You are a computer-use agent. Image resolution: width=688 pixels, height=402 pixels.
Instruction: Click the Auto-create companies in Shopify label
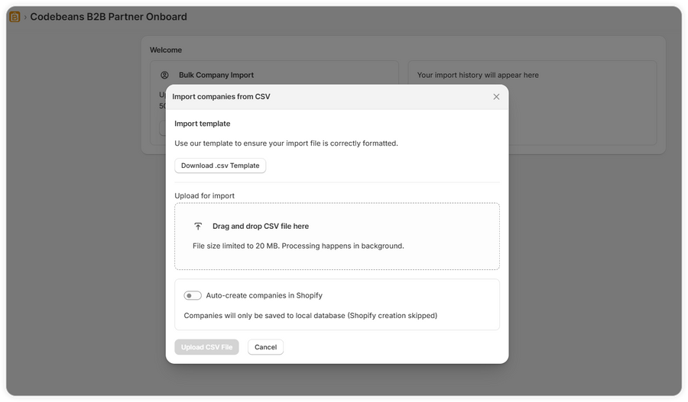pyautogui.click(x=264, y=296)
